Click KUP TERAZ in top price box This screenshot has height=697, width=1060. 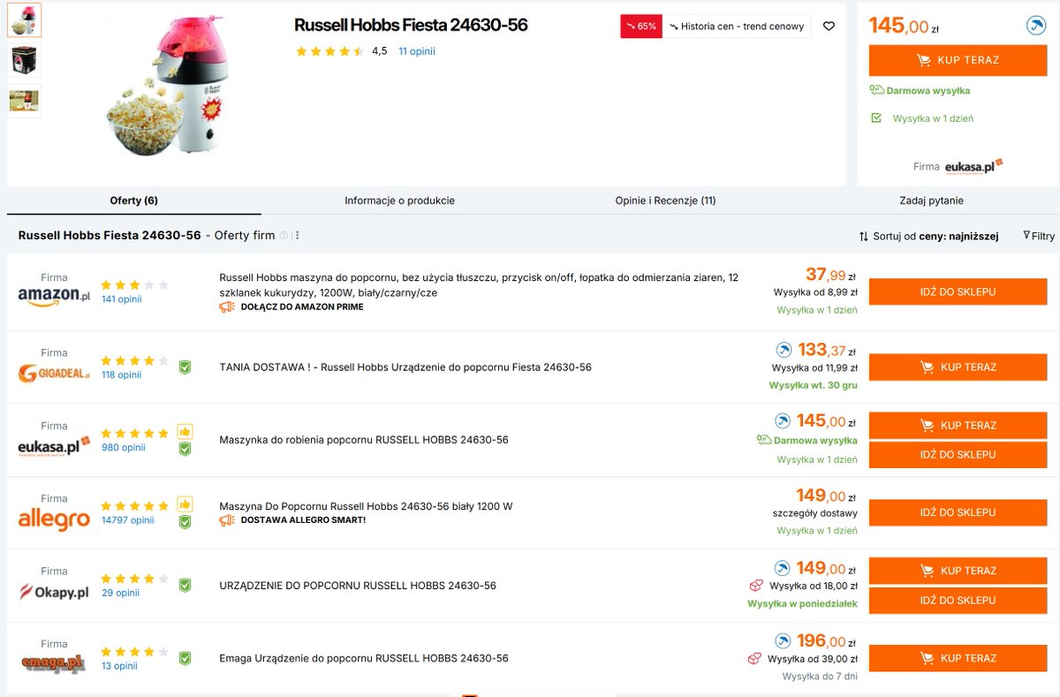pyautogui.click(x=958, y=60)
